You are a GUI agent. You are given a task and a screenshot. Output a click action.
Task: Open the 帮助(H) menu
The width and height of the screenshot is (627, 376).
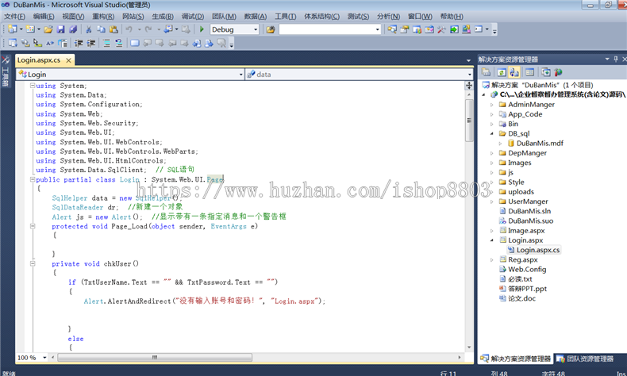coord(452,17)
